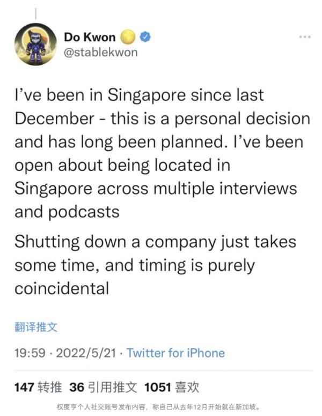The height and width of the screenshot is (416, 322).
Task: Click the gray Chinese caption below the tweet
Action: tap(160, 407)
